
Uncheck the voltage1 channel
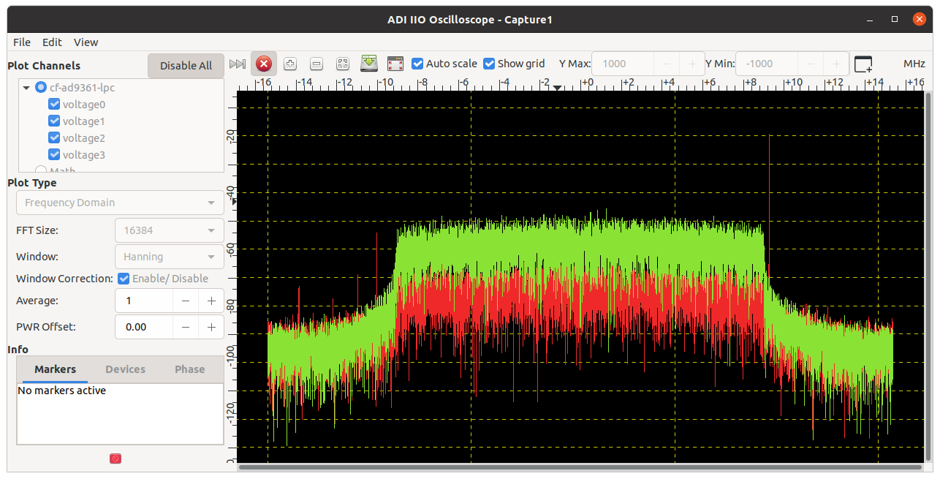point(54,121)
